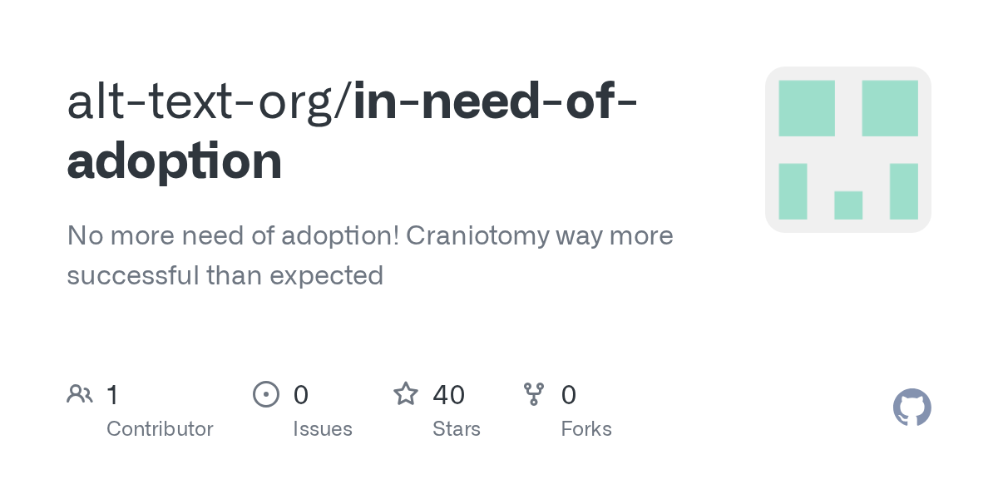
Task: Select the small bottom-center green identicon square
Action: 848,205
